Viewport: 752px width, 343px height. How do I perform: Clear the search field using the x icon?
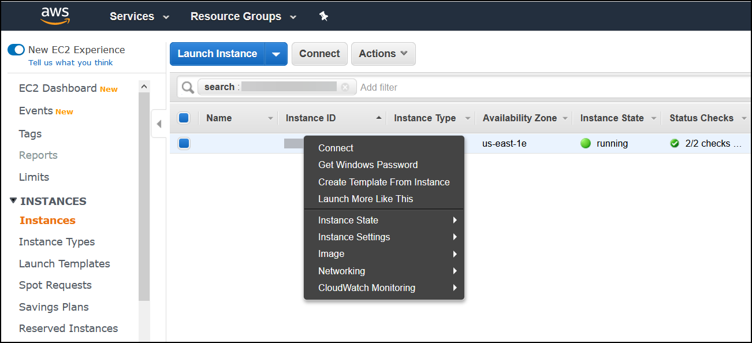[x=345, y=87]
